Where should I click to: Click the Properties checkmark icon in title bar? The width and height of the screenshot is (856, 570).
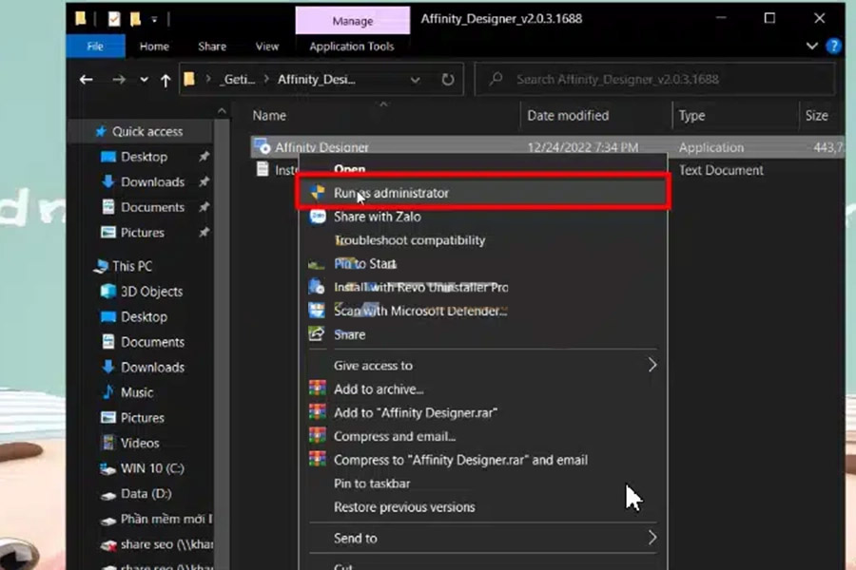113,19
